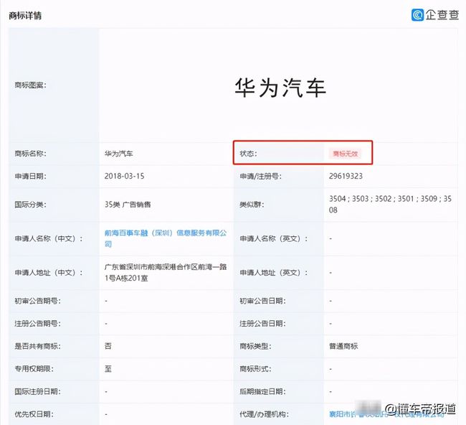This screenshot has width=466, height=425.
Task: Click the 商标图案 label
Action: (x=31, y=85)
